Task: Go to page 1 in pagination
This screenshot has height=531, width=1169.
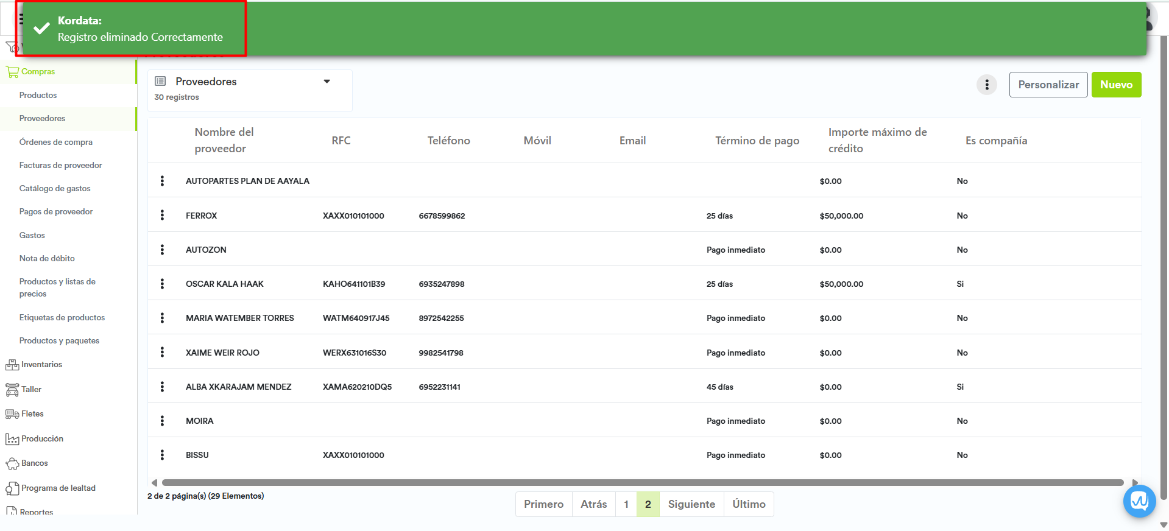Action: pyautogui.click(x=626, y=504)
